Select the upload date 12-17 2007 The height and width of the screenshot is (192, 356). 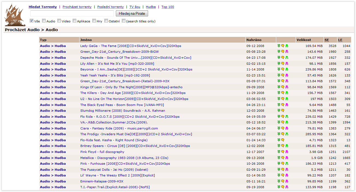pyautogui.click(x=255, y=152)
